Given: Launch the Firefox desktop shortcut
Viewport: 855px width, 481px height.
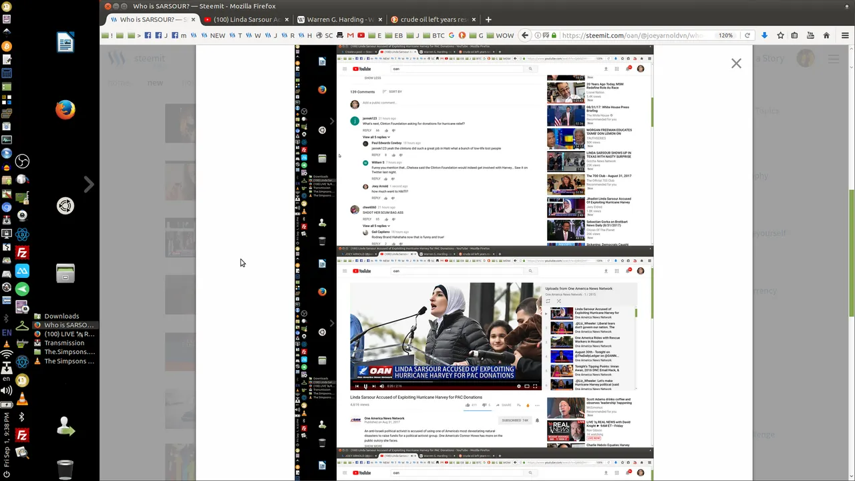Looking at the screenshot, I should pos(65,109).
